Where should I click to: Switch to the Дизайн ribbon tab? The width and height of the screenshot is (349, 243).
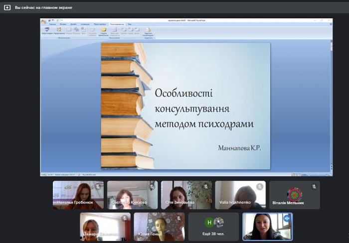click(73, 24)
